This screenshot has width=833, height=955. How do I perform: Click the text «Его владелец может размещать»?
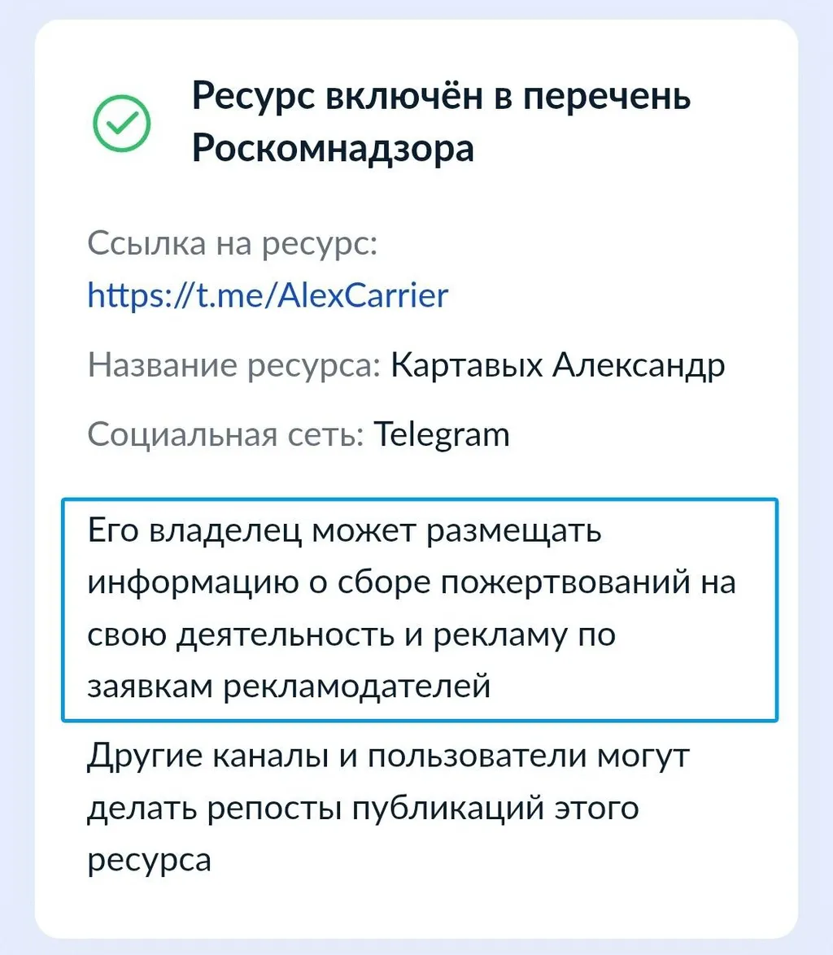coord(342,531)
